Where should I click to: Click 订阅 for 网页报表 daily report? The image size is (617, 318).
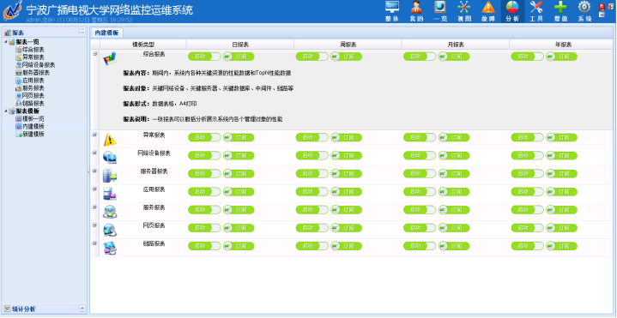click(239, 228)
